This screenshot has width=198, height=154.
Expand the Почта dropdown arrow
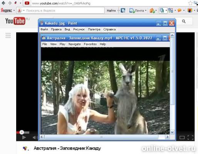146,10
